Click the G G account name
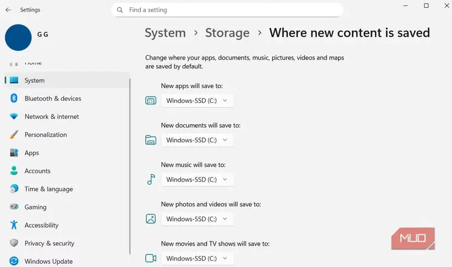 click(x=43, y=34)
